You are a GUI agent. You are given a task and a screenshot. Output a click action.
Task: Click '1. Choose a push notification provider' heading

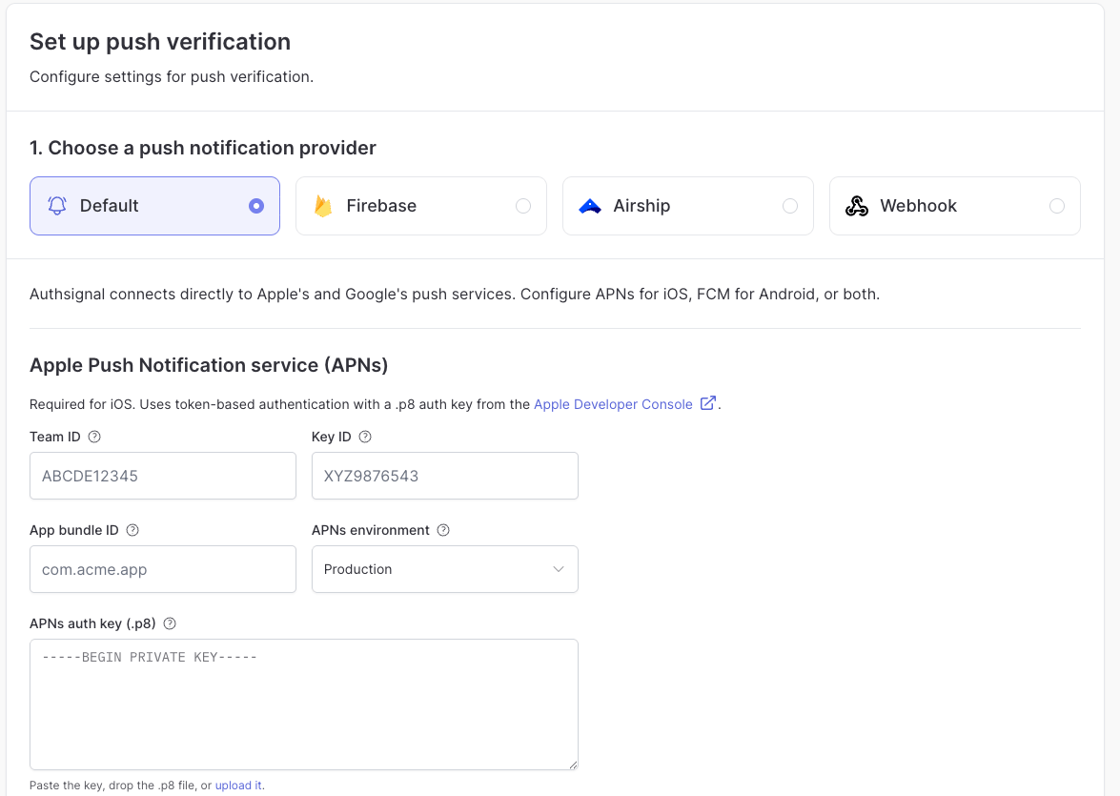tap(203, 148)
